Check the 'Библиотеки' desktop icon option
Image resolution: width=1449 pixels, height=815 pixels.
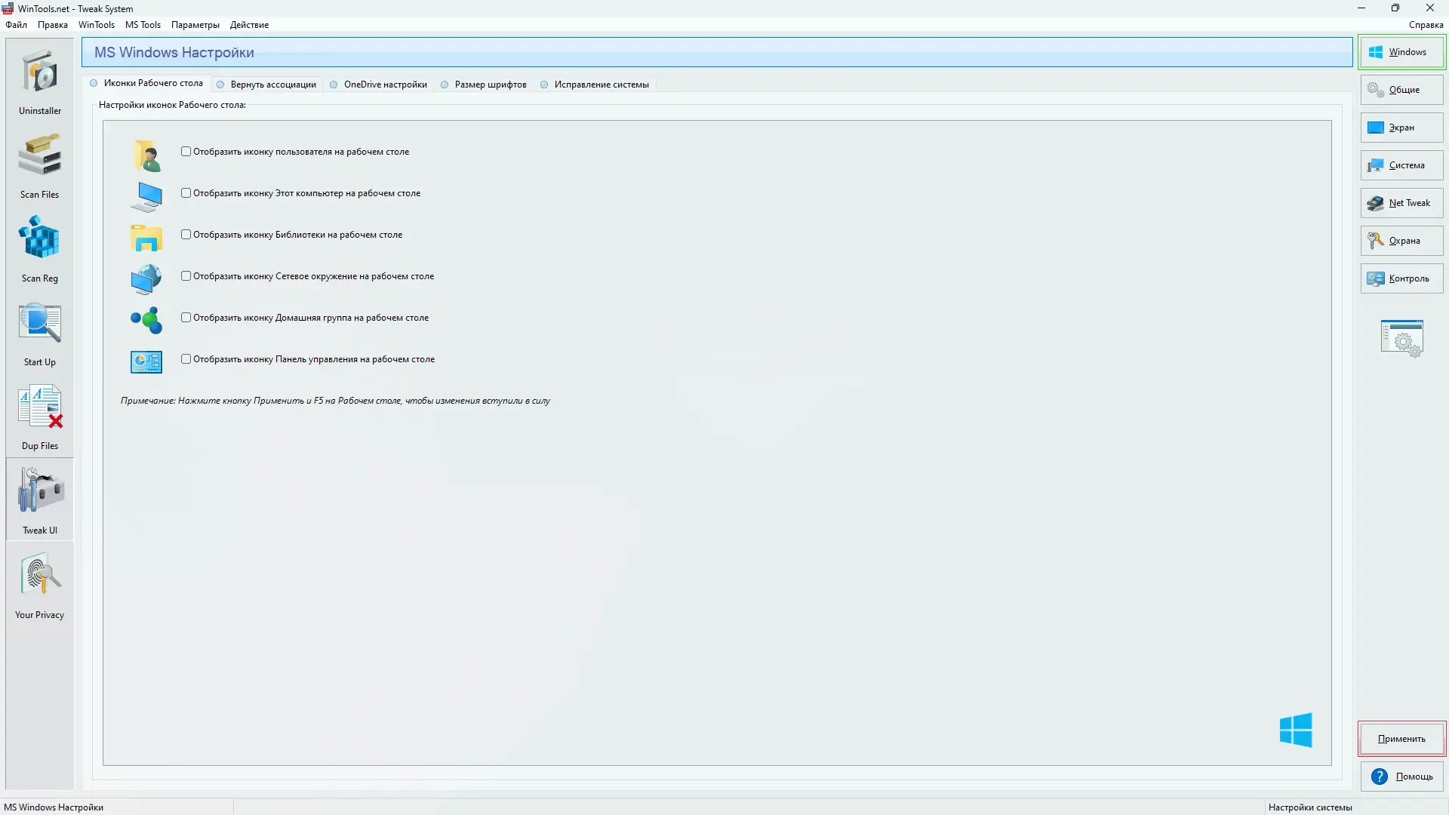[186, 235]
